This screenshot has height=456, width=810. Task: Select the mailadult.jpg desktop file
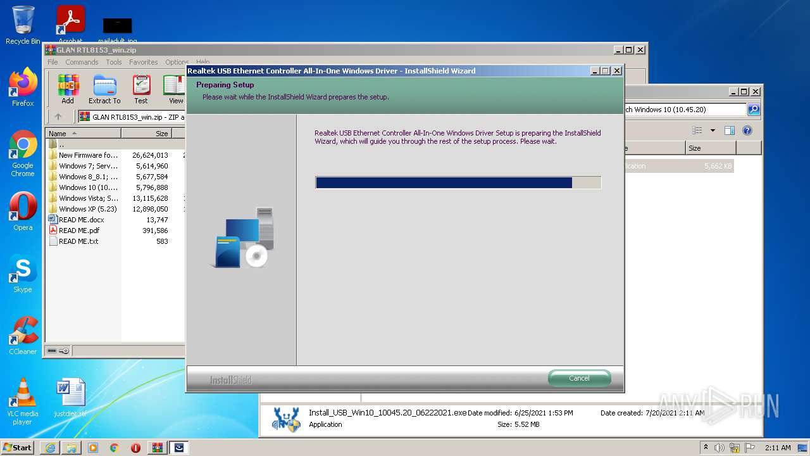point(118,30)
